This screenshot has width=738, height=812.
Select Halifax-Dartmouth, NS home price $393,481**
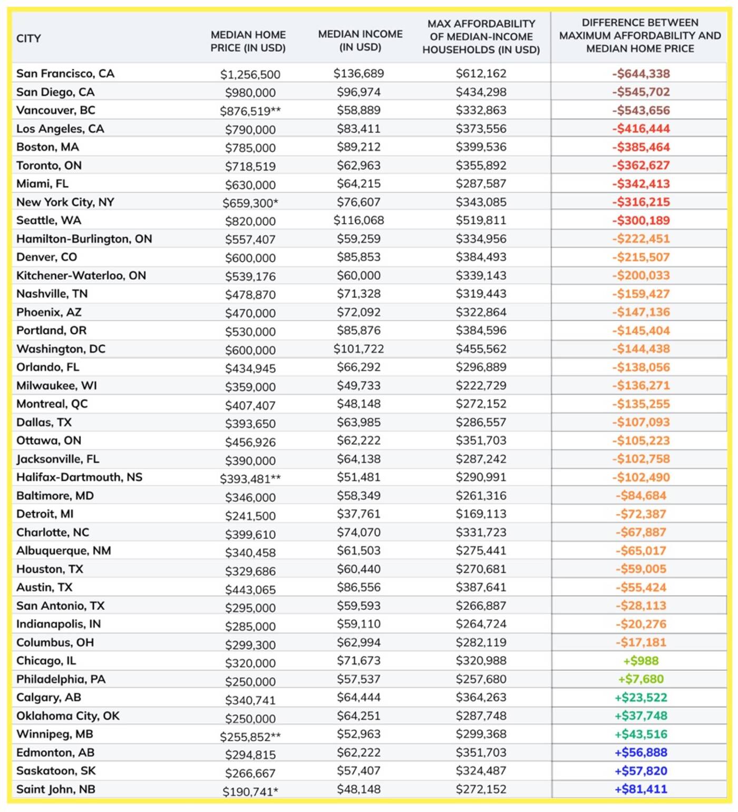click(250, 478)
